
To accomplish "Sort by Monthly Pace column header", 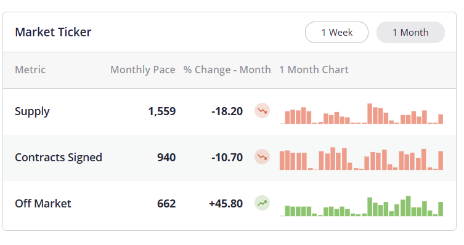I will [x=142, y=70].
